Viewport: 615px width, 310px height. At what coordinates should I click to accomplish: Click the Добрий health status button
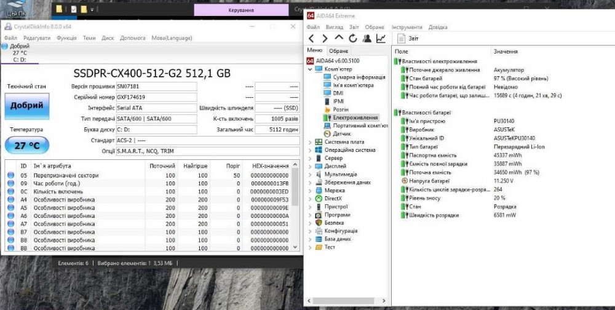pyautogui.click(x=26, y=106)
